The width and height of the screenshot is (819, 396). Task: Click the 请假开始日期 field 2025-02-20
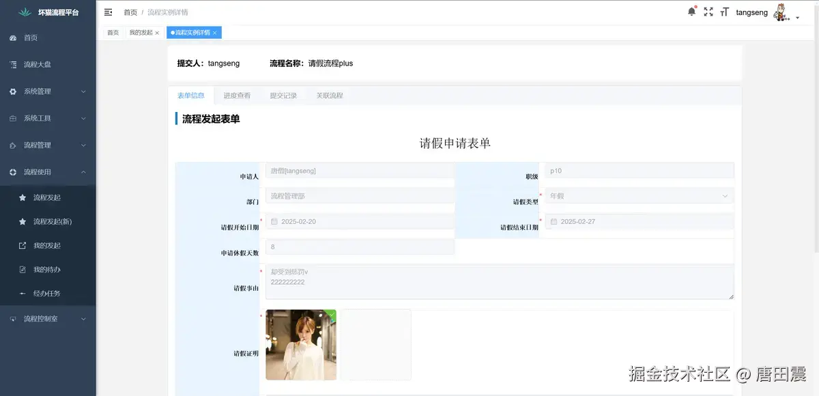360,221
